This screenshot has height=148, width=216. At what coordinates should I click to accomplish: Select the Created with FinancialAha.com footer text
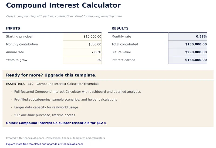(x=55, y=138)
